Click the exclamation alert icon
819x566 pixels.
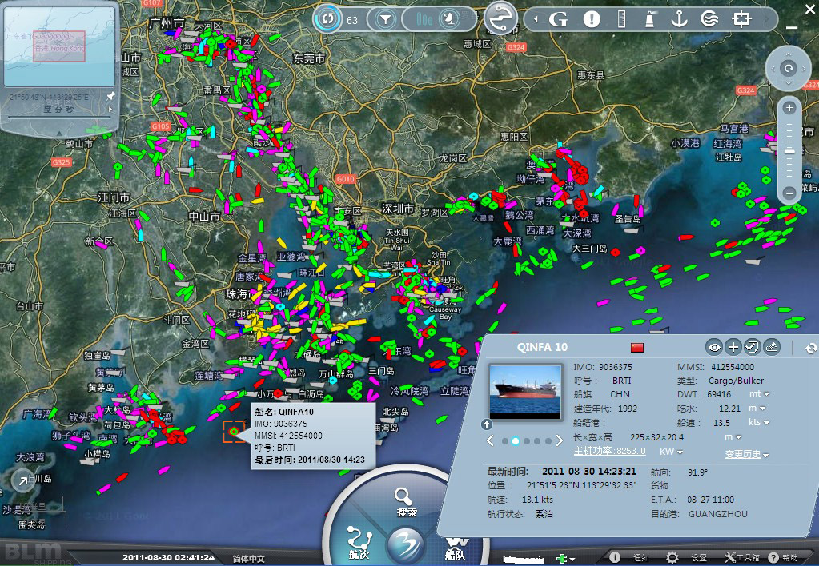[x=592, y=19]
